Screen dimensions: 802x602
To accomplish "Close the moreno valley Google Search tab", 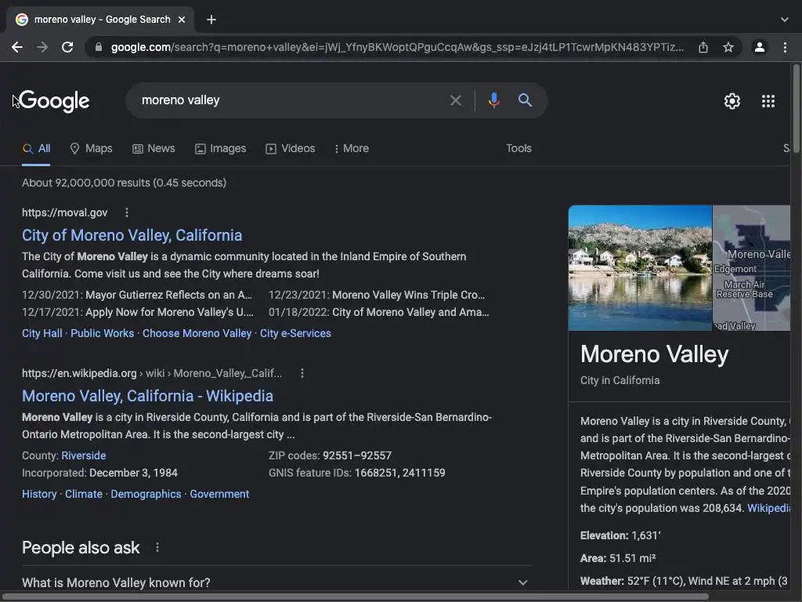I will tap(182, 20).
